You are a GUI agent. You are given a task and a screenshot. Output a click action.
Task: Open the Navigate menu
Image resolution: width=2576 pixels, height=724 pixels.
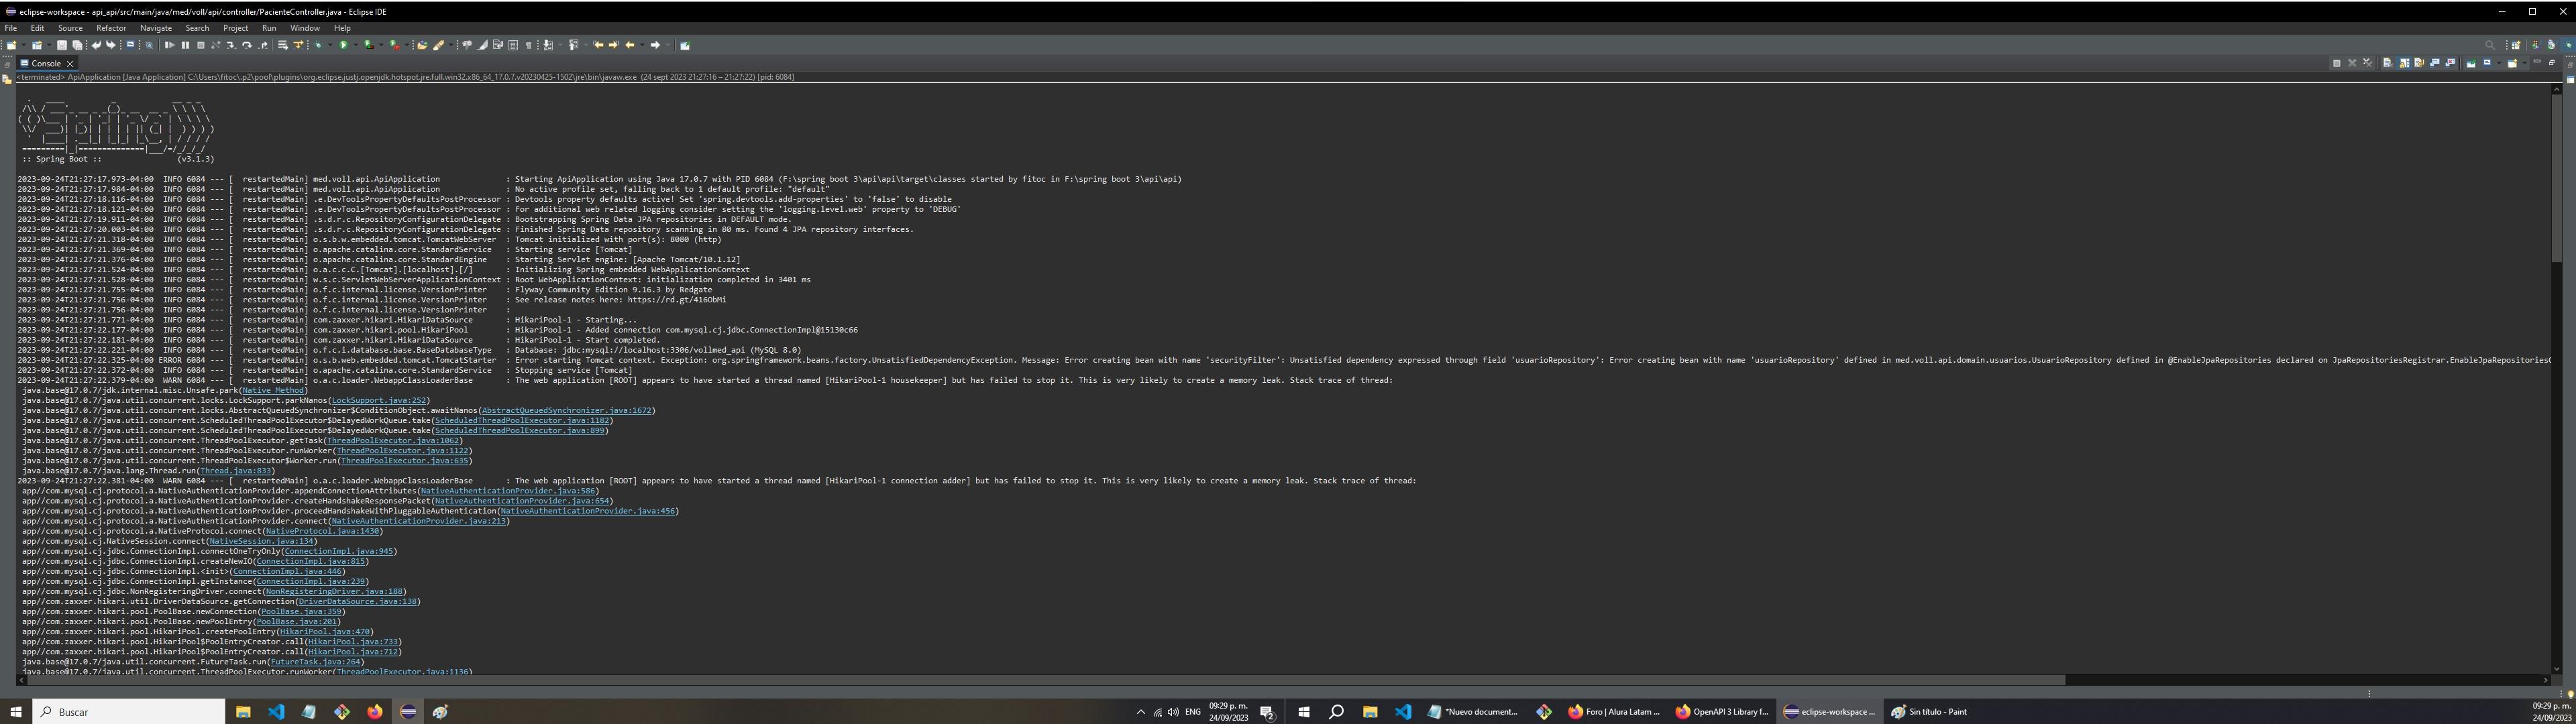tap(156, 28)
